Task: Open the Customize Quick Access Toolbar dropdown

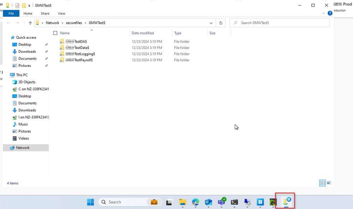Action: coord(29,6)
